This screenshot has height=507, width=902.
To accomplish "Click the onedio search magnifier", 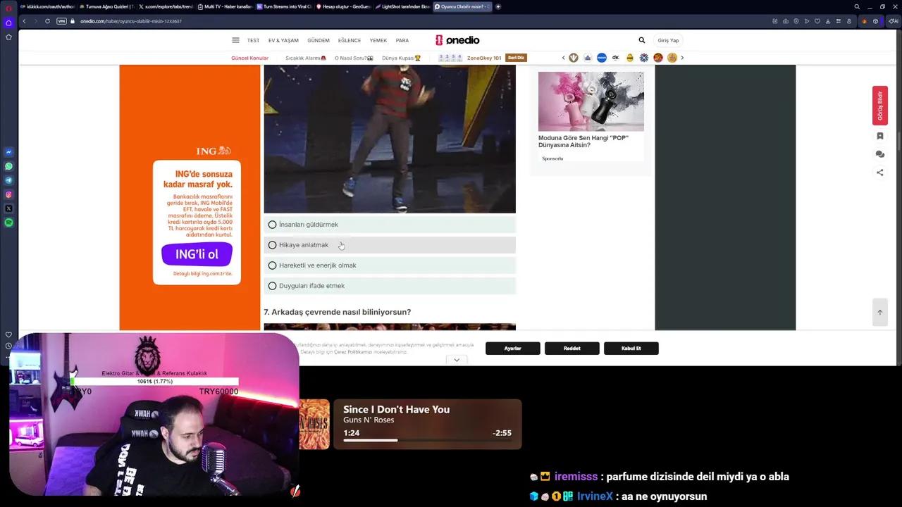I will [x=641, y=40].
